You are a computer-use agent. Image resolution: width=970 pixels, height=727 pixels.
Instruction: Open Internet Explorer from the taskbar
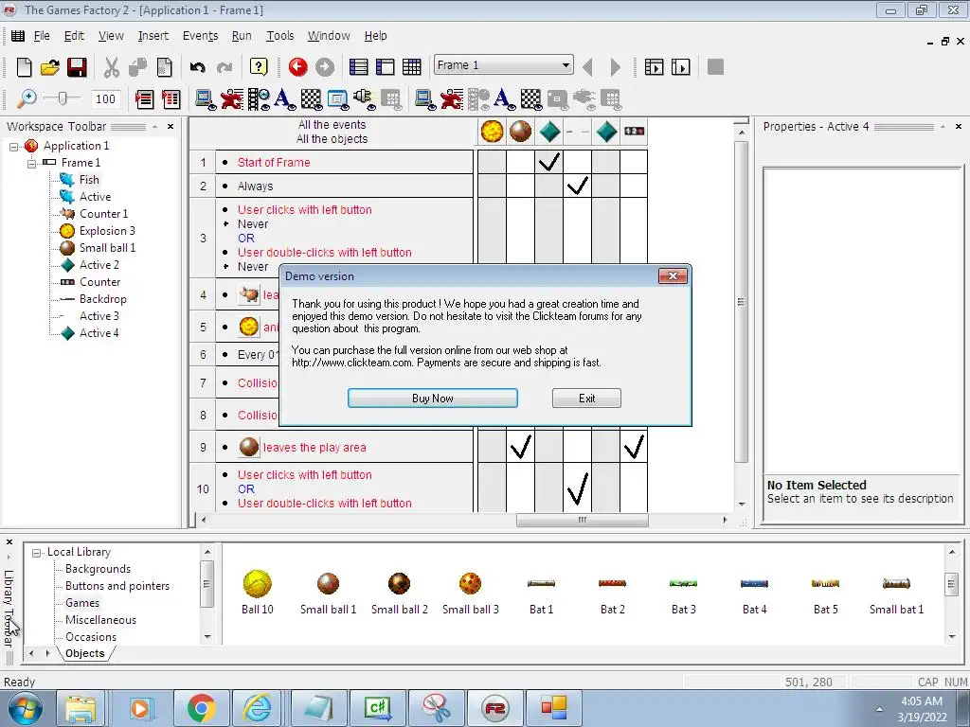point(258,708)
